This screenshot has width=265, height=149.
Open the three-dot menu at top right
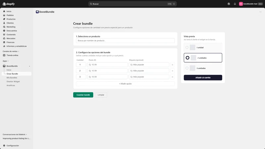point(260,12)
